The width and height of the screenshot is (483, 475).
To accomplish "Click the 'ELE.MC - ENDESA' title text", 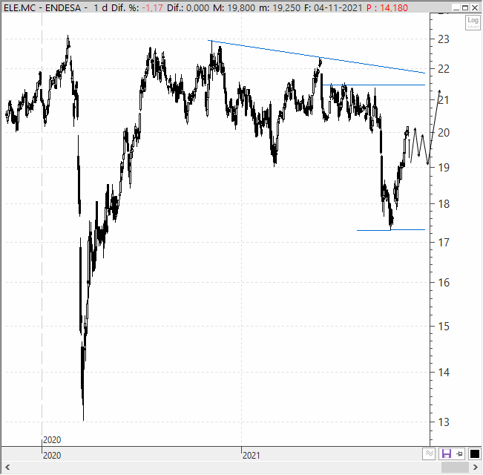I will 42,7.
